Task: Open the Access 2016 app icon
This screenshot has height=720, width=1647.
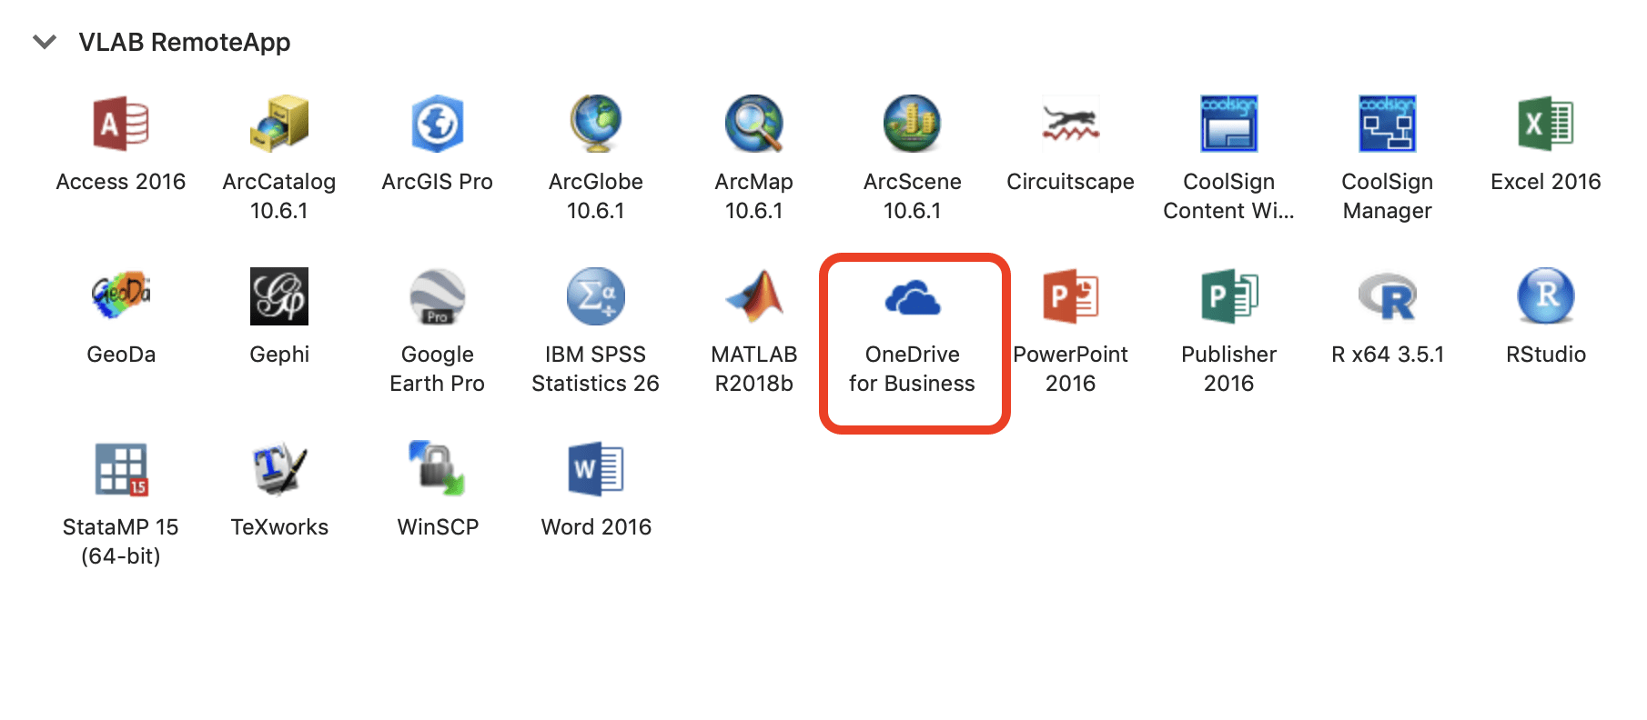Action: click(x=121, y=124)
